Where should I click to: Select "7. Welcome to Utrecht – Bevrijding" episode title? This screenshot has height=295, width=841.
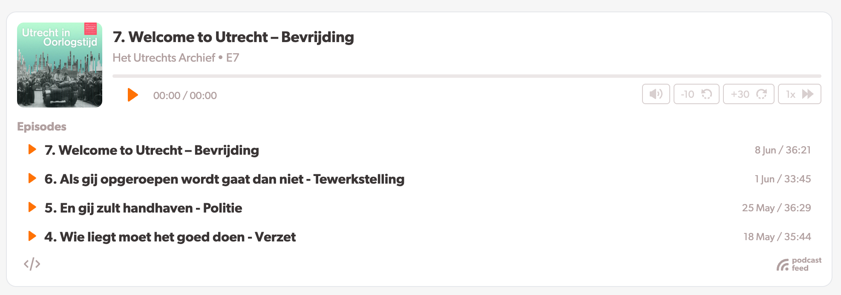(152, 150)
